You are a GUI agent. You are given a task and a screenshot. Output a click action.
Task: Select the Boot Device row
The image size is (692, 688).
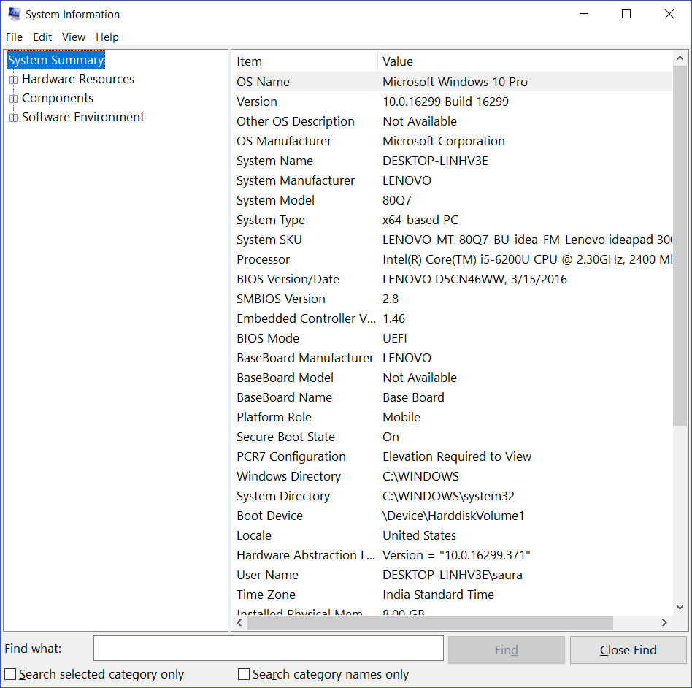click(453, 516)
